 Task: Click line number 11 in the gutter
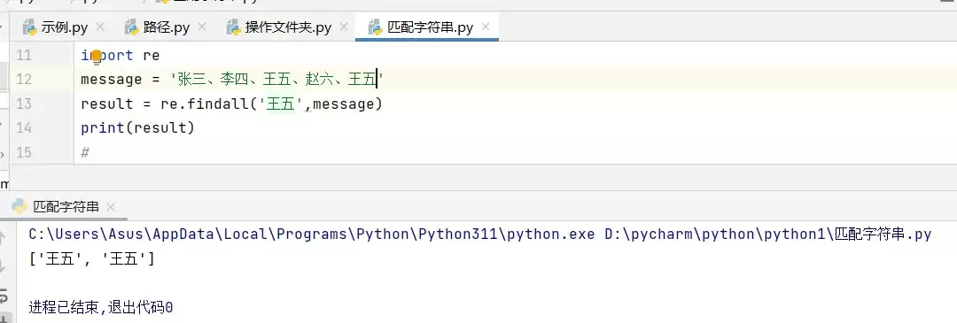[x=24, y=56]
